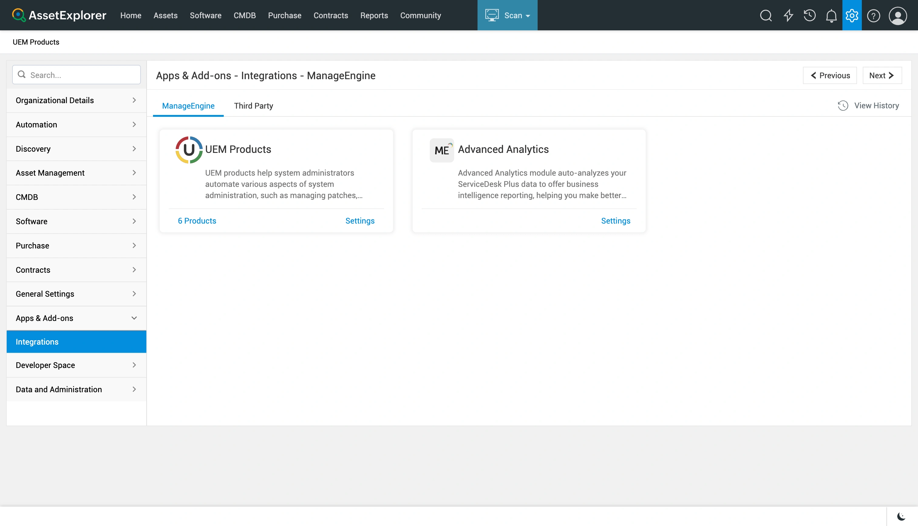This screenshot has width=918, height=526.
Task: Open the user profile avatar
Action: coord(898,15)
